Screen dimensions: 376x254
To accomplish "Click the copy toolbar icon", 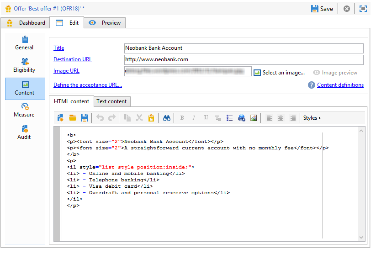I will 127,118.
